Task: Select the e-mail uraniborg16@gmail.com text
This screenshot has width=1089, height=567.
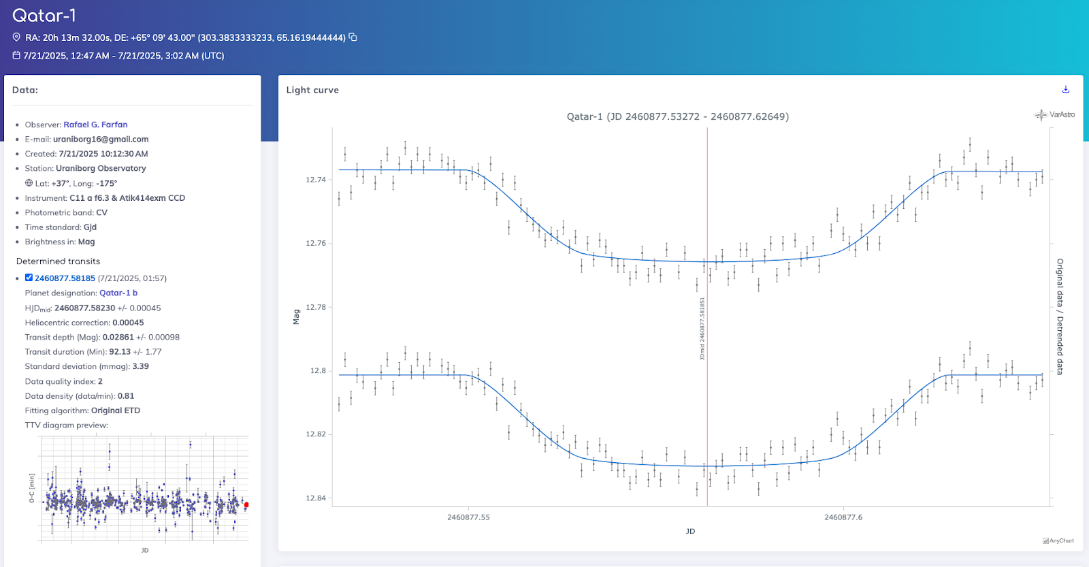Action: [x=101, y=139]
